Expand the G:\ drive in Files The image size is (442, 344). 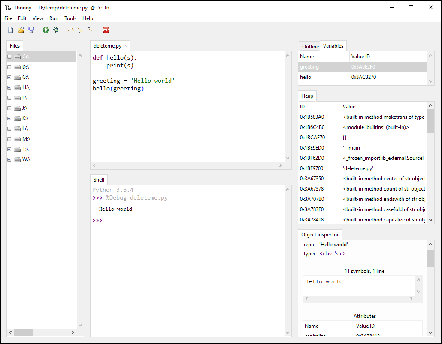click(x=9, y=77)
